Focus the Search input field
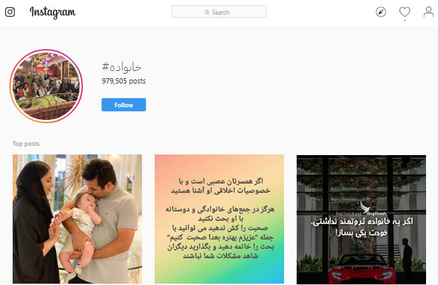This screenshot has height=285, width=438. [x=219, y=12]
